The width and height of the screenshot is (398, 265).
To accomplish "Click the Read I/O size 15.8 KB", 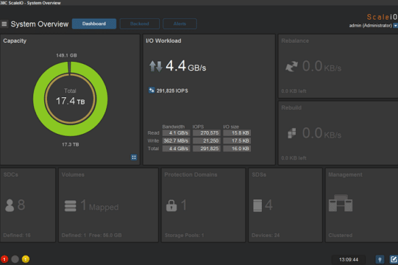I will 237,133.
